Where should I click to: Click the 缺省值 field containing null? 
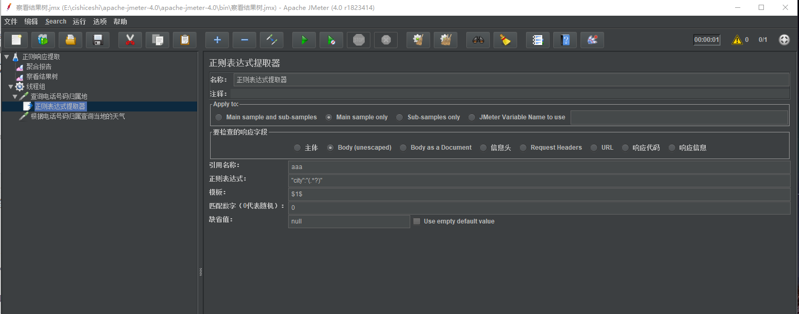pyautogui.click(x=349, y=221)
